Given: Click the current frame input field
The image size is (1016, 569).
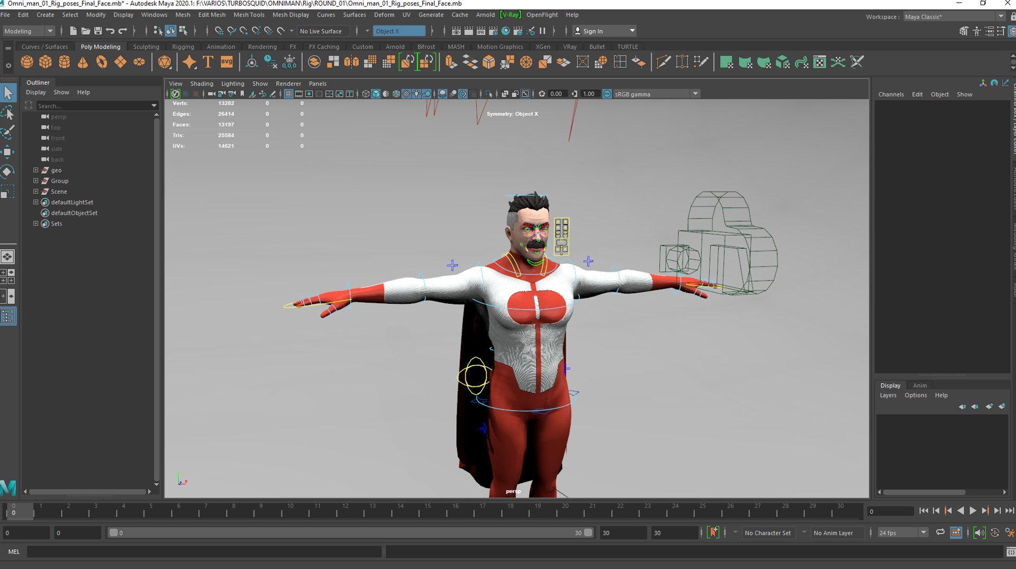Looking at the screenshot, I should [891, 511].
